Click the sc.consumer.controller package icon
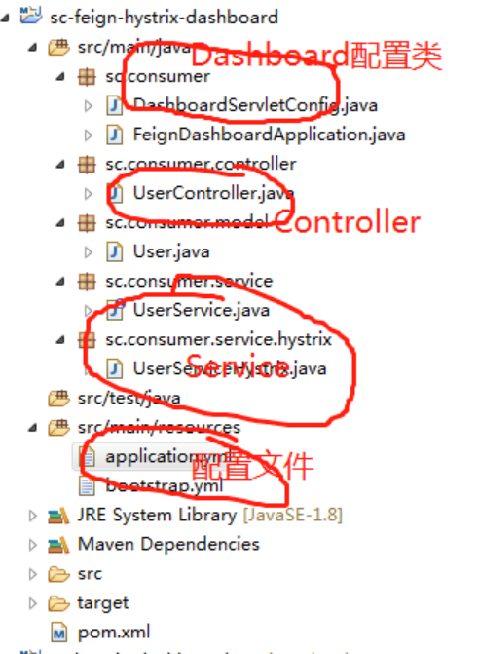Screen dimensions: 479x654 click(x=87, y=165)
